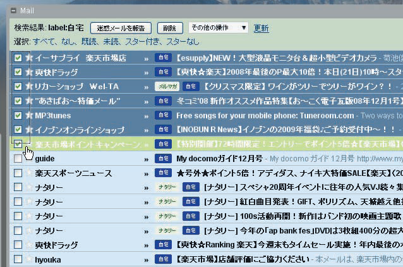
Task: Uncheck the MP3tunes email checkbox
Action: click(18, 115)
